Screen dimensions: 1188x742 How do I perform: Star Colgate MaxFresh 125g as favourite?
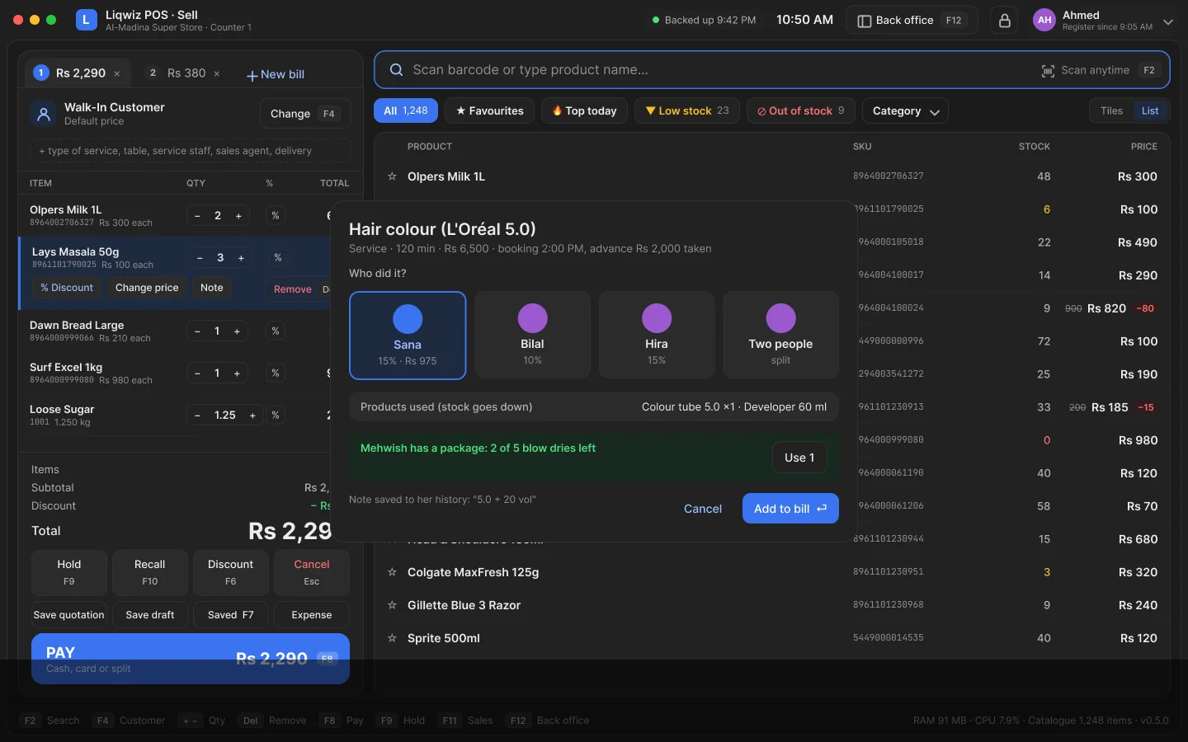392,572
